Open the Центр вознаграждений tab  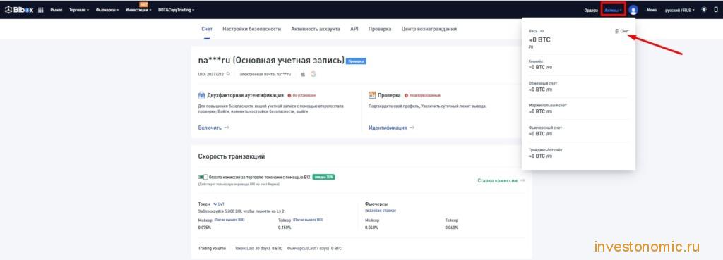pyautogui.click(x=429, y=29)
